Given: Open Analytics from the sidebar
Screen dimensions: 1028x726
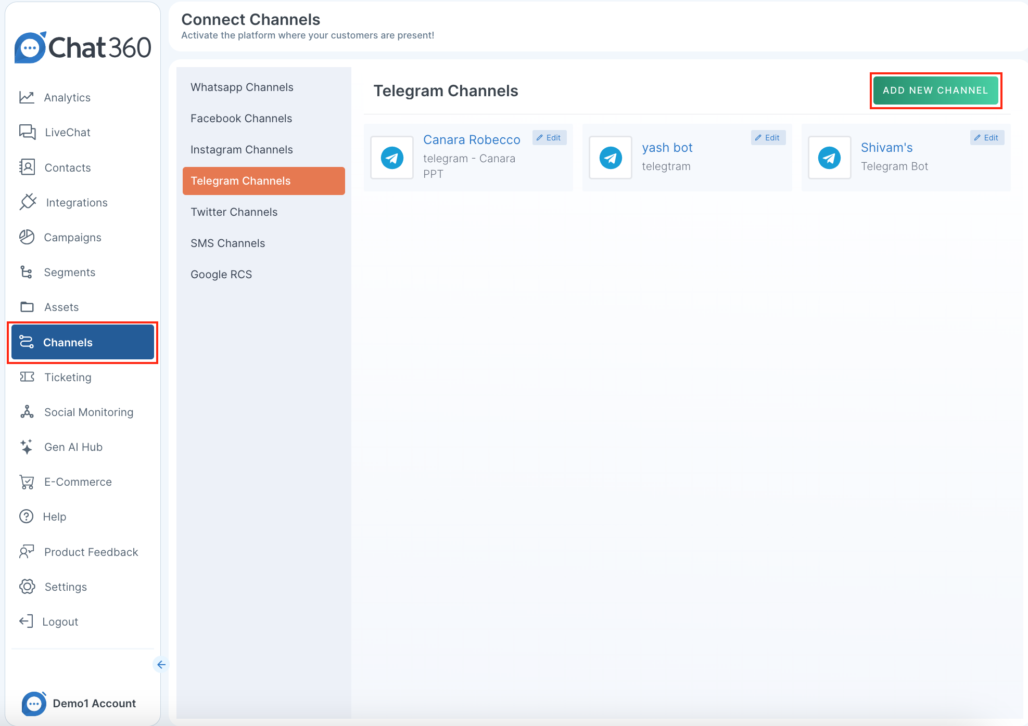Looking at the screenshot, I should pos(83,97).
